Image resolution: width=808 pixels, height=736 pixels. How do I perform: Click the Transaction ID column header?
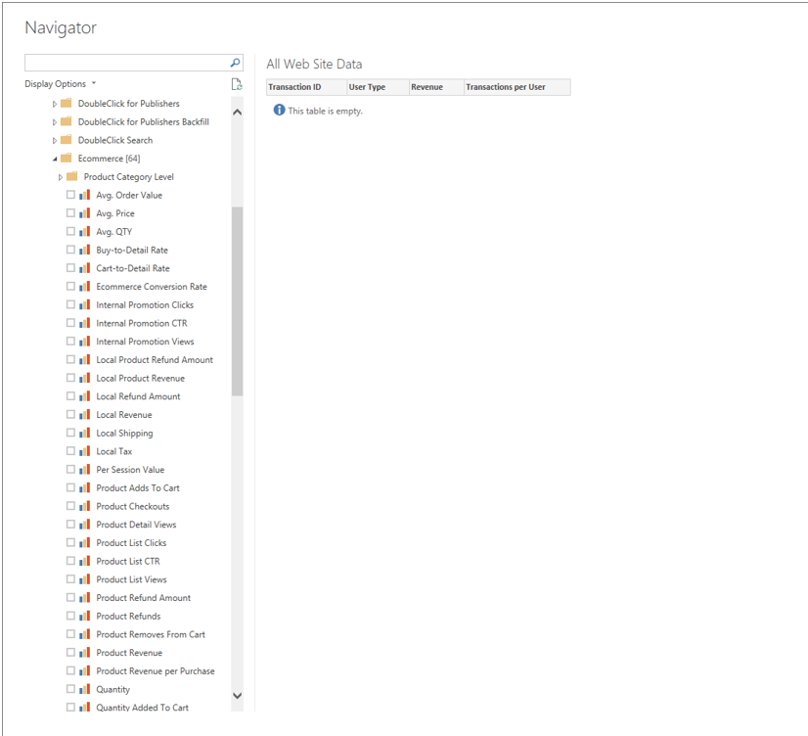306,87
